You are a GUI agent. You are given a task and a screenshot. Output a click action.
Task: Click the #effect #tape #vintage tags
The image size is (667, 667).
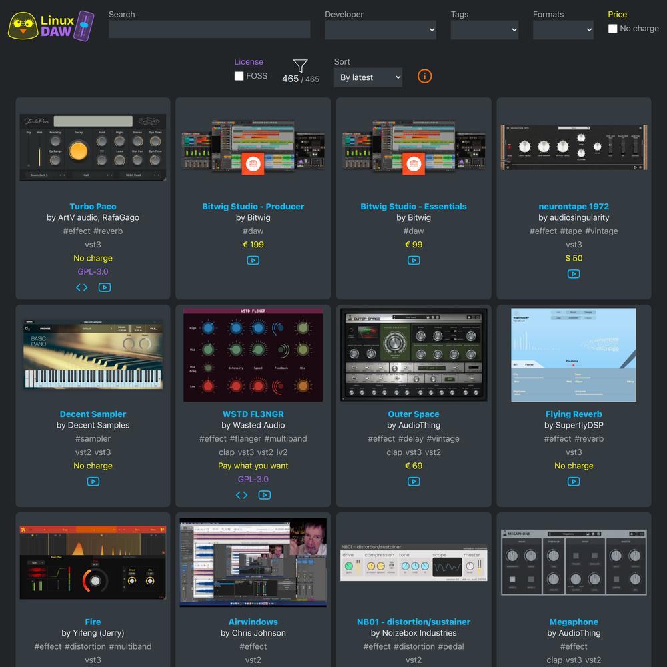point(574,231)
